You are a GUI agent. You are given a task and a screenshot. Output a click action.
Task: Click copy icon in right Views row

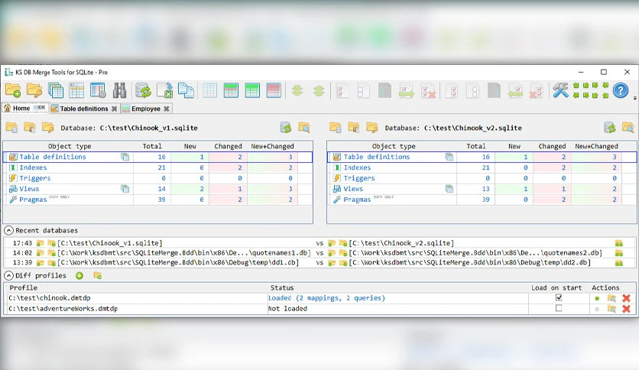tap(449, 189)
